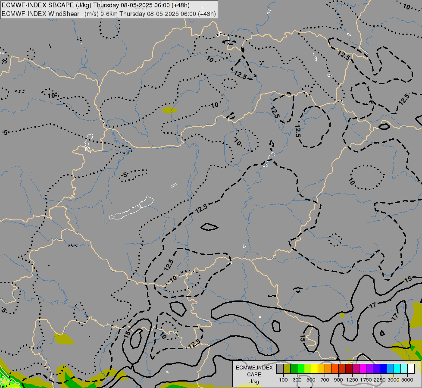Viewport: 422px width, 388px height.
Task: Click the "5000" legend tick label
Action: click(x=407, y=380)
